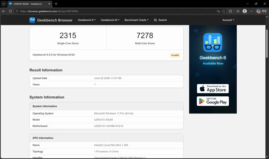Reload the page with the refresh icon

(11, 11)
